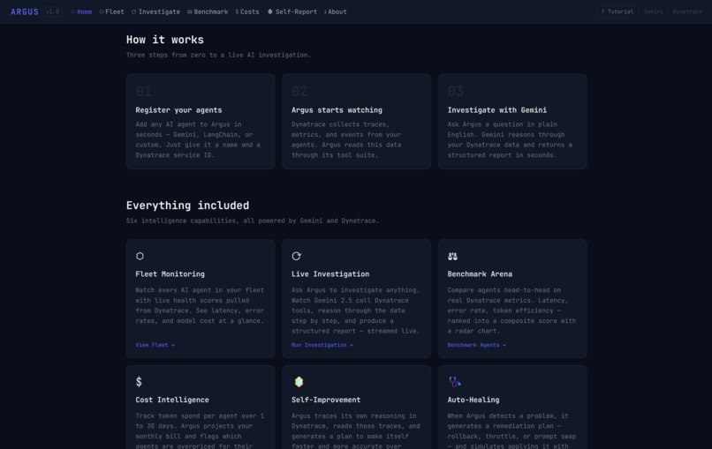The image size is (712, 449).
Task: Click the Run Investigation link
Action: pyautogui.click(x=322, y=345)
